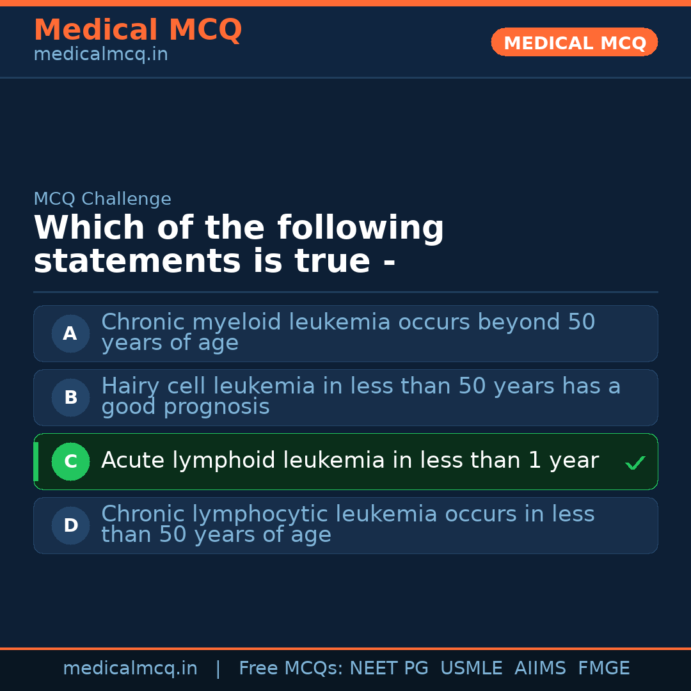This screenshot has height=691, width=691.
Task: Click the Free MCQs label in footer
Action: 291,669
